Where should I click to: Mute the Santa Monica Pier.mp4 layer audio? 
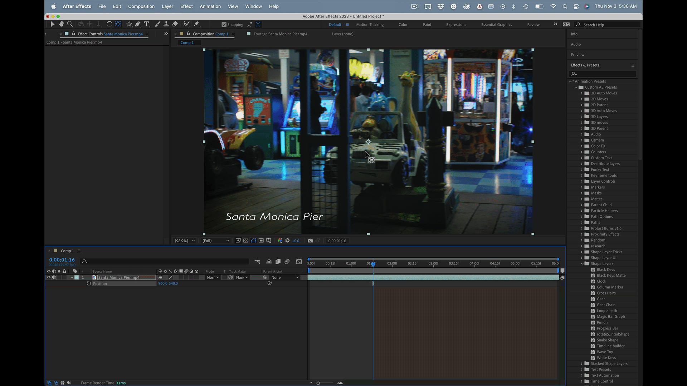54,277
